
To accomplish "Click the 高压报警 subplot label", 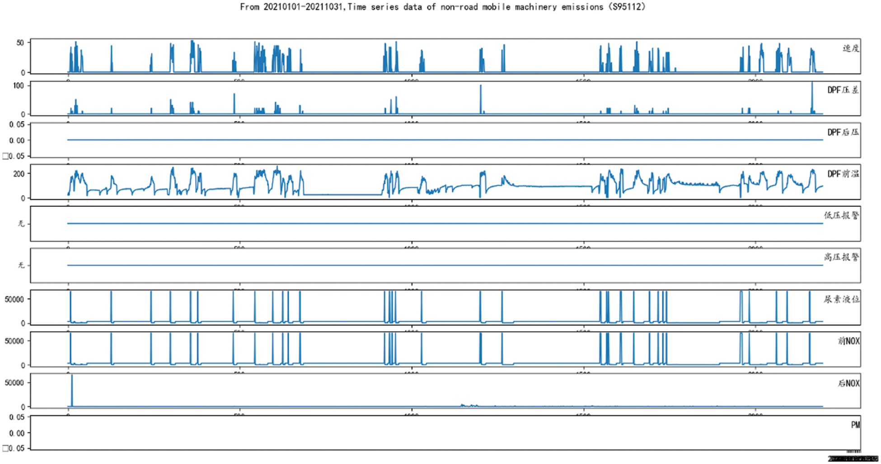I will click(x=841, y=257).
